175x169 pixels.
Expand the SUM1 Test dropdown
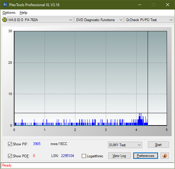pos(125,145)
